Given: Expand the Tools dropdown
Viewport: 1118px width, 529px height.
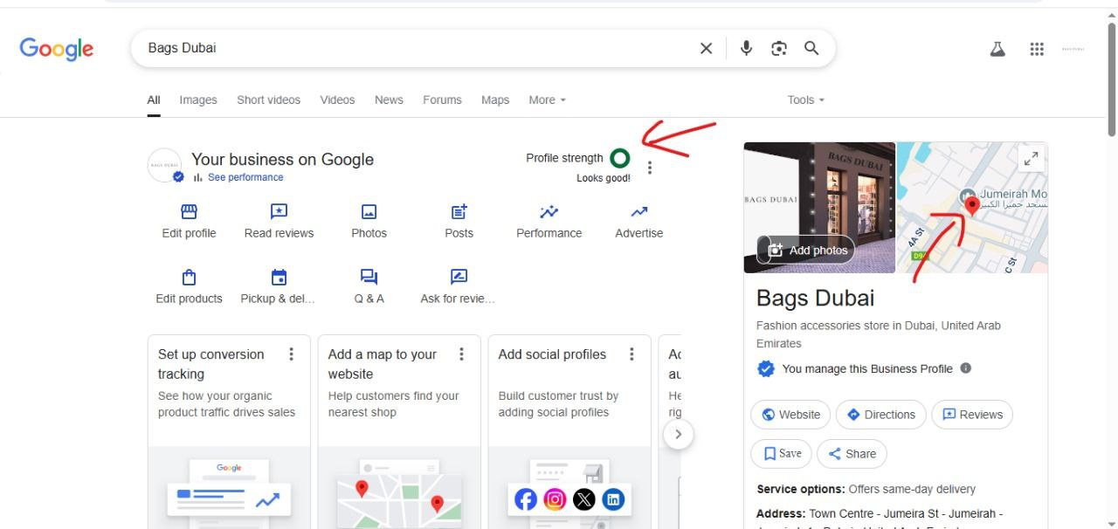Looking at the screenshot, I should click(805, 100).
